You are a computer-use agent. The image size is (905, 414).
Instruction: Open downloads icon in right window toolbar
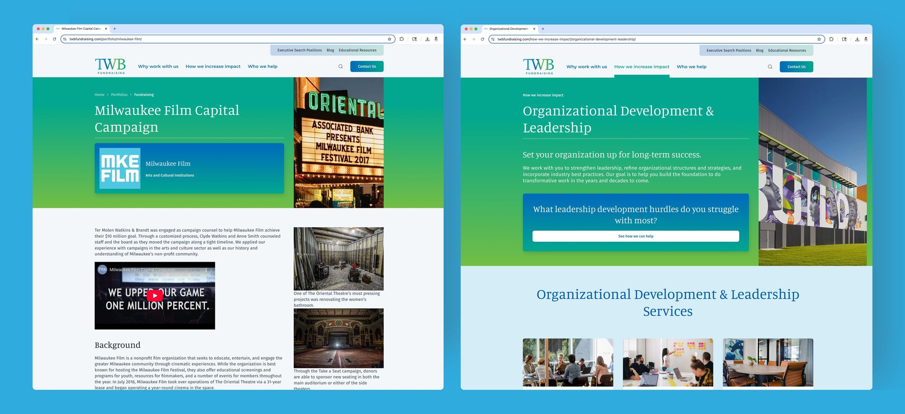point(857,39)
